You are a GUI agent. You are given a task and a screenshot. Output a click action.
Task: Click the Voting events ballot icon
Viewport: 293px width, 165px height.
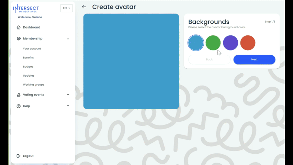[x=19, y=95]
